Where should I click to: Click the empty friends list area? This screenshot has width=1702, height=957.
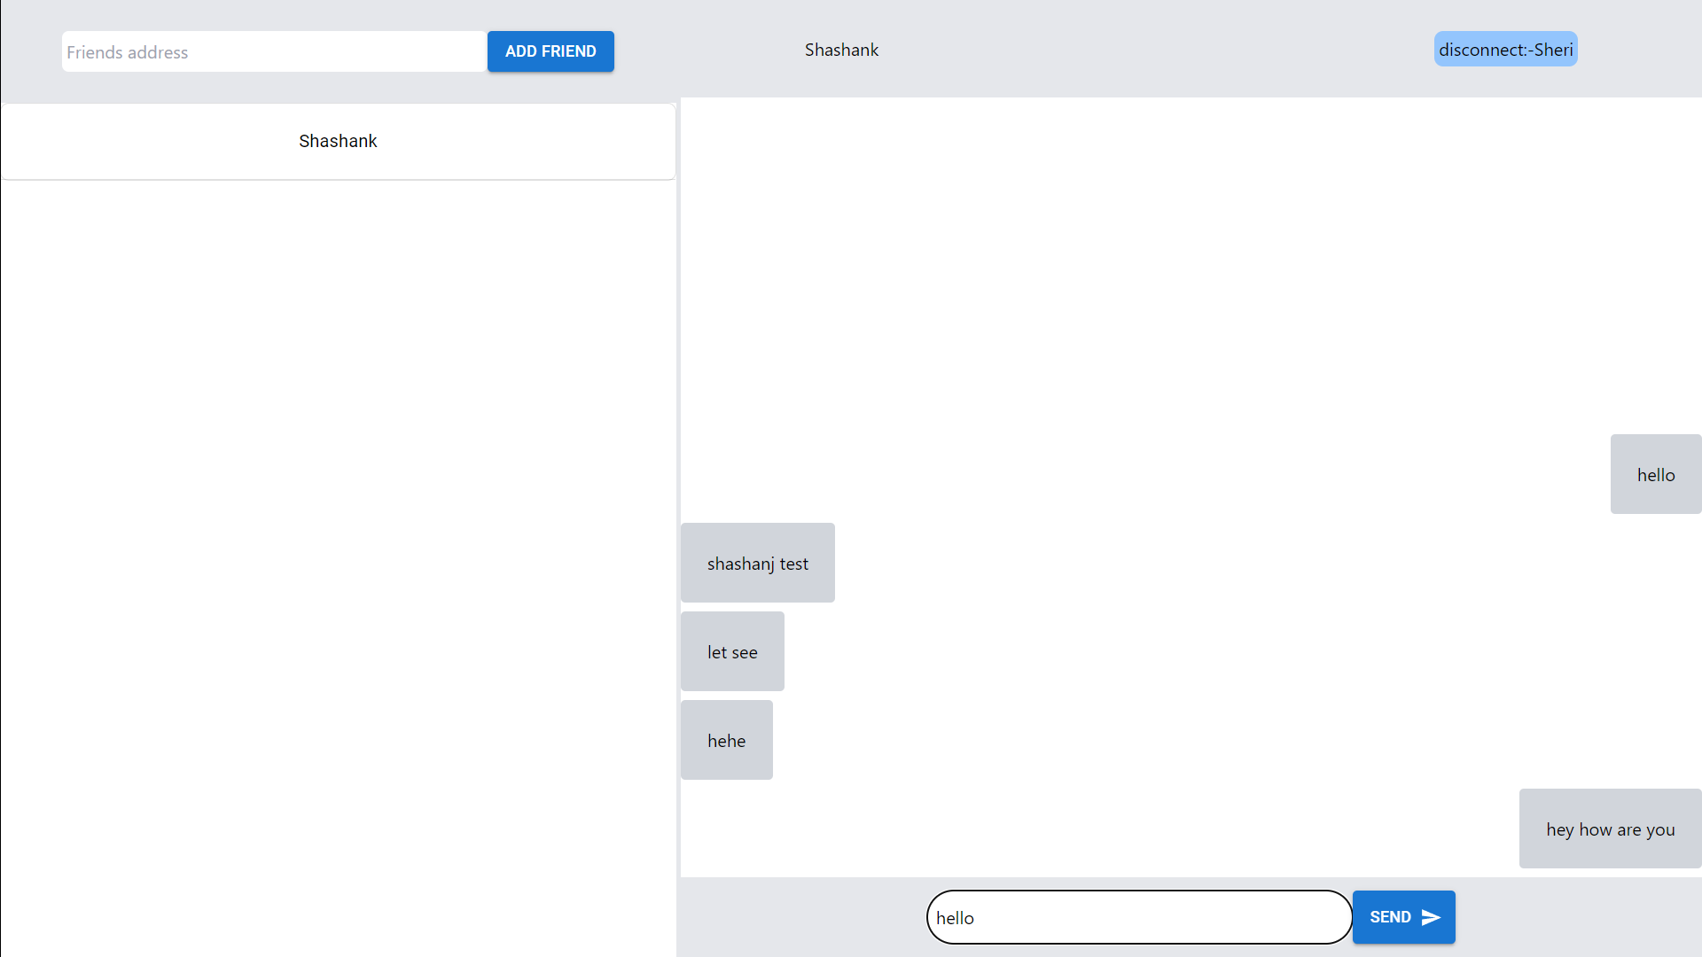pyautogui.click(x=337, y=567)
